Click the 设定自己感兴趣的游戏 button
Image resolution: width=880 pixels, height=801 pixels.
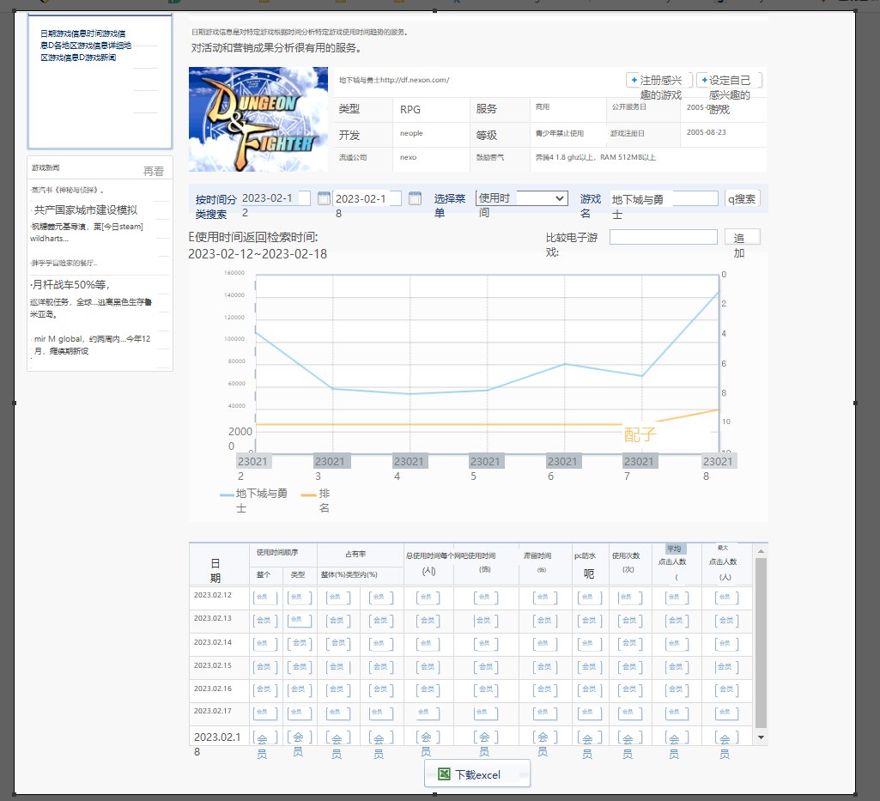[729, 80]
